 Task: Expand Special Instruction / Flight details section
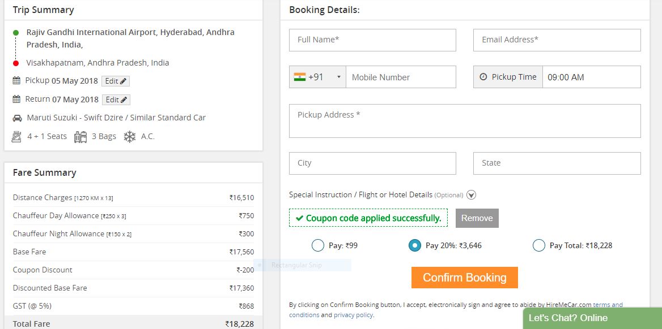(471, 195)
